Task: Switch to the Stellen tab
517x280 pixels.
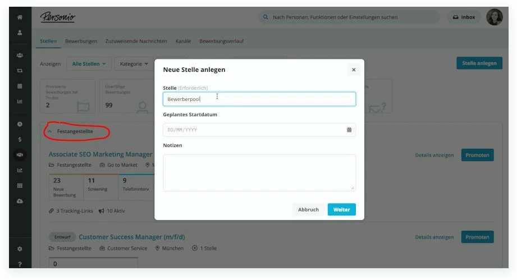Action: [x=48, y=41]
